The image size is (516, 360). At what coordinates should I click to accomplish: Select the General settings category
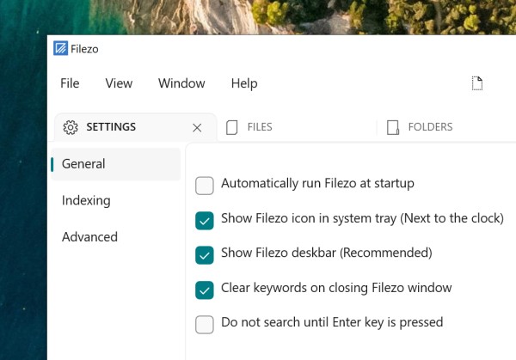pos(83,164)
